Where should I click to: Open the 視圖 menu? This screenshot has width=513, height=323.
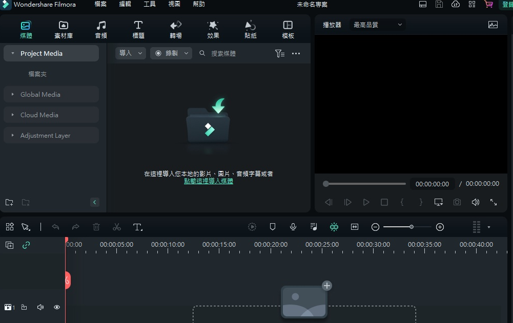[x=174, y=4]
